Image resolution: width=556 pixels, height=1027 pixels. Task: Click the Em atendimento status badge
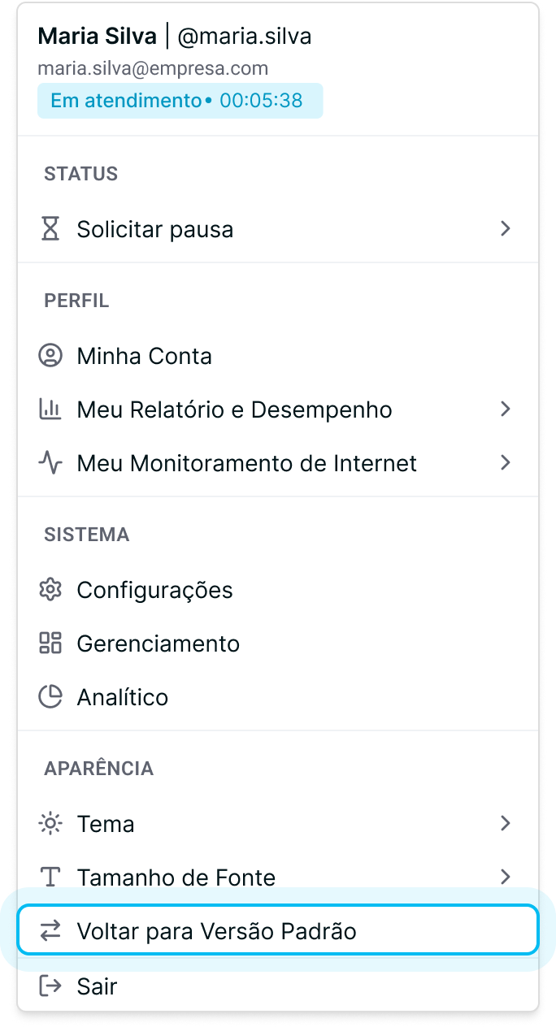click(180, 101)
